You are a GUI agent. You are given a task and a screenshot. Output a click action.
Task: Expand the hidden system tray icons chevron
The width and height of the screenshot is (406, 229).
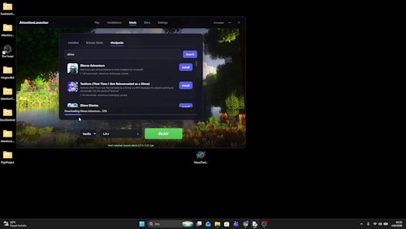coord(361,224)
